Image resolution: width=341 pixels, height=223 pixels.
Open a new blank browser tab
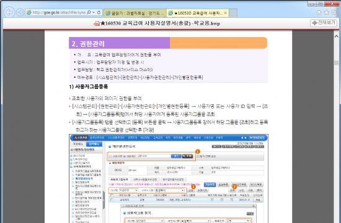(233, 13)
